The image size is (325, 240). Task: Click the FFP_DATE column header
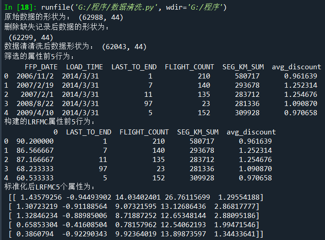click(41, 67)
